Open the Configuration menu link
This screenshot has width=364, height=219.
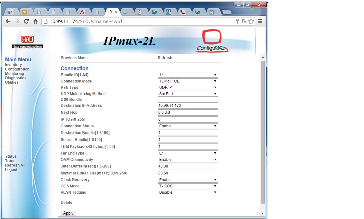coord(17,69)
